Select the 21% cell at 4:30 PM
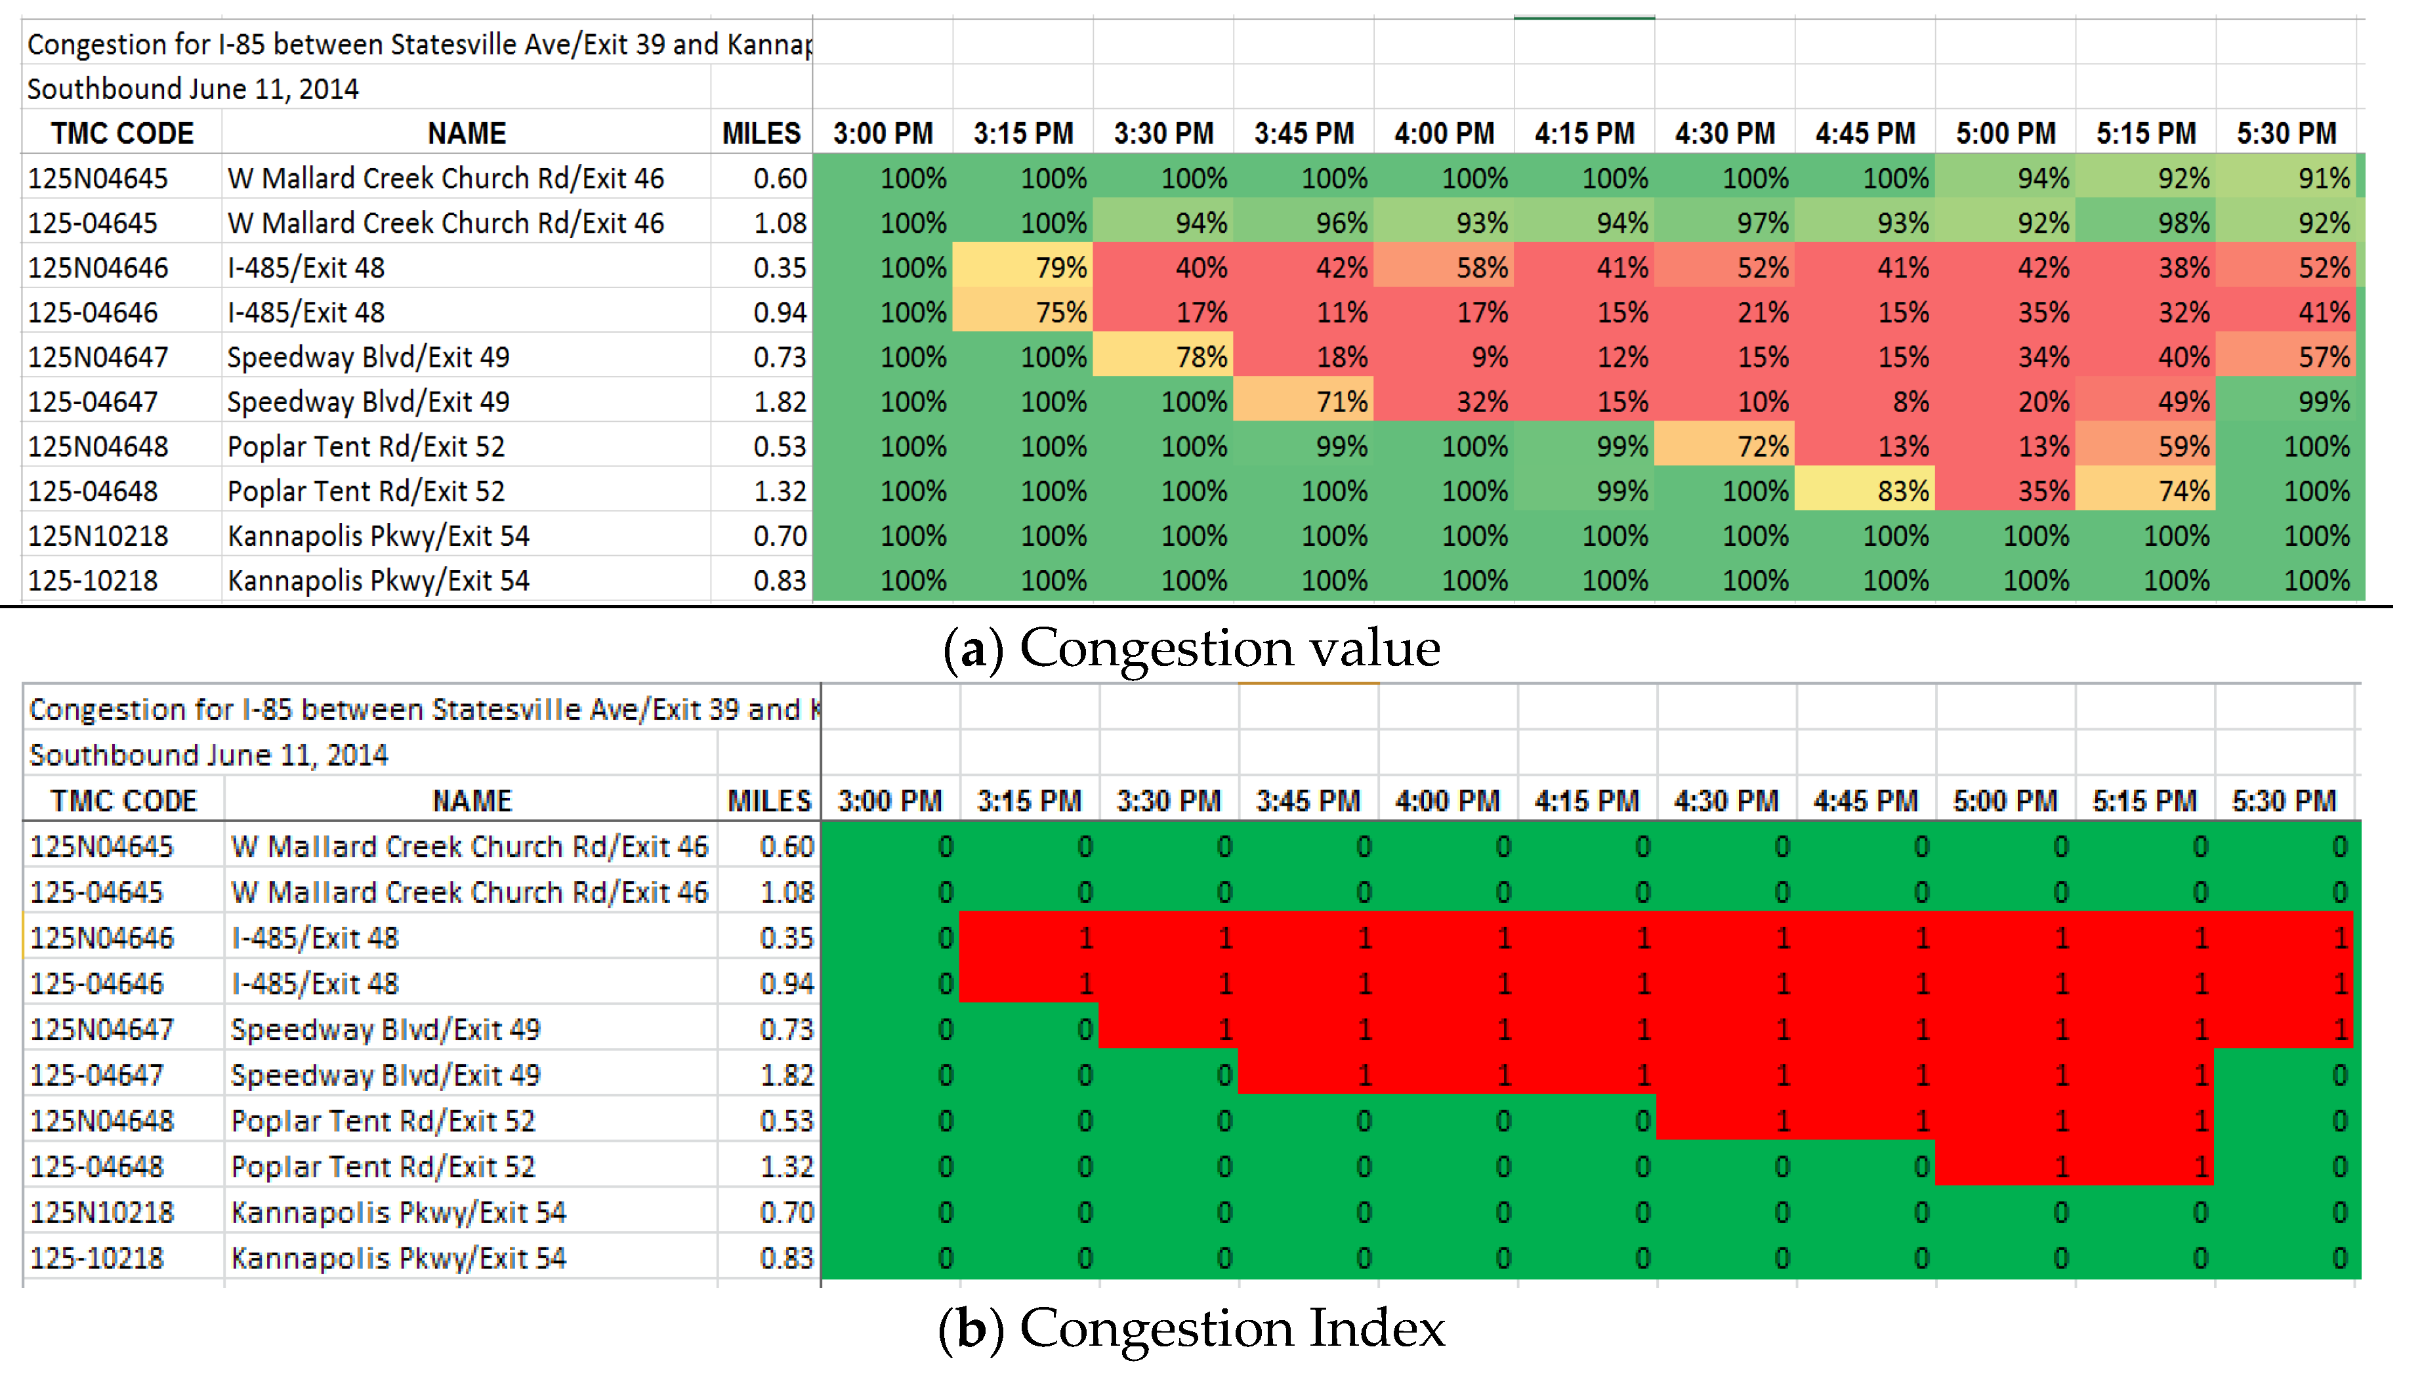 1724,312
